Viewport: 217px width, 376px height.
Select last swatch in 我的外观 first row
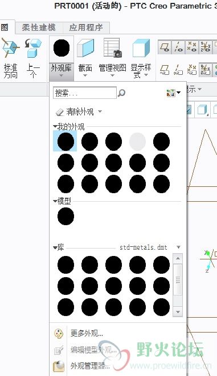pos(161,142)
